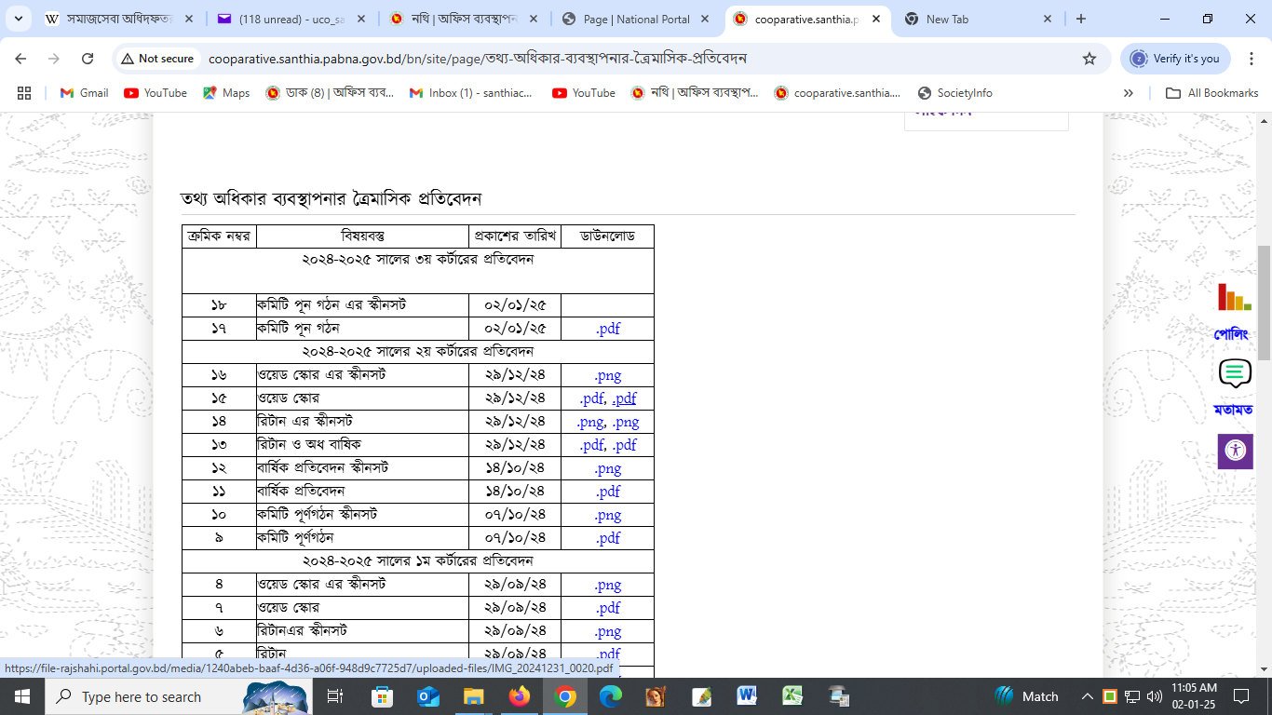
Task: Launch Firefox from the taskbar
Action: (x=519, y=696)
